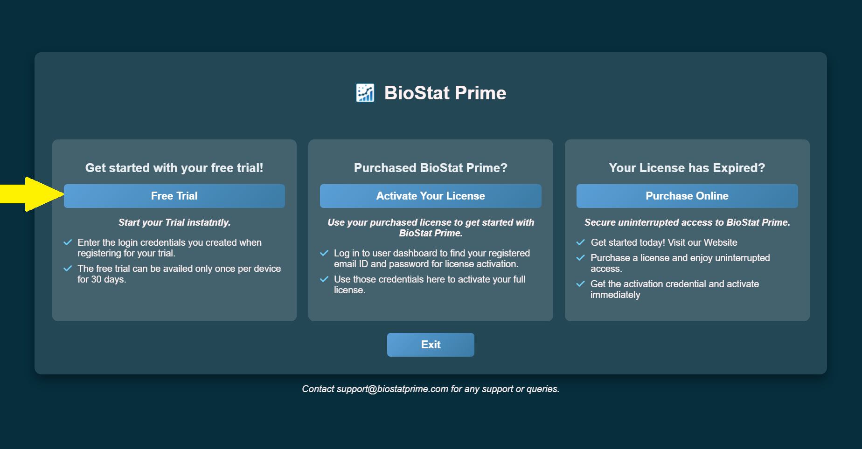Image resolution: width=862 pixels, height=449 pixels.
Task: Click the checkmark beside "Log in to user dashboard"
Action: [x=324, y=253]
